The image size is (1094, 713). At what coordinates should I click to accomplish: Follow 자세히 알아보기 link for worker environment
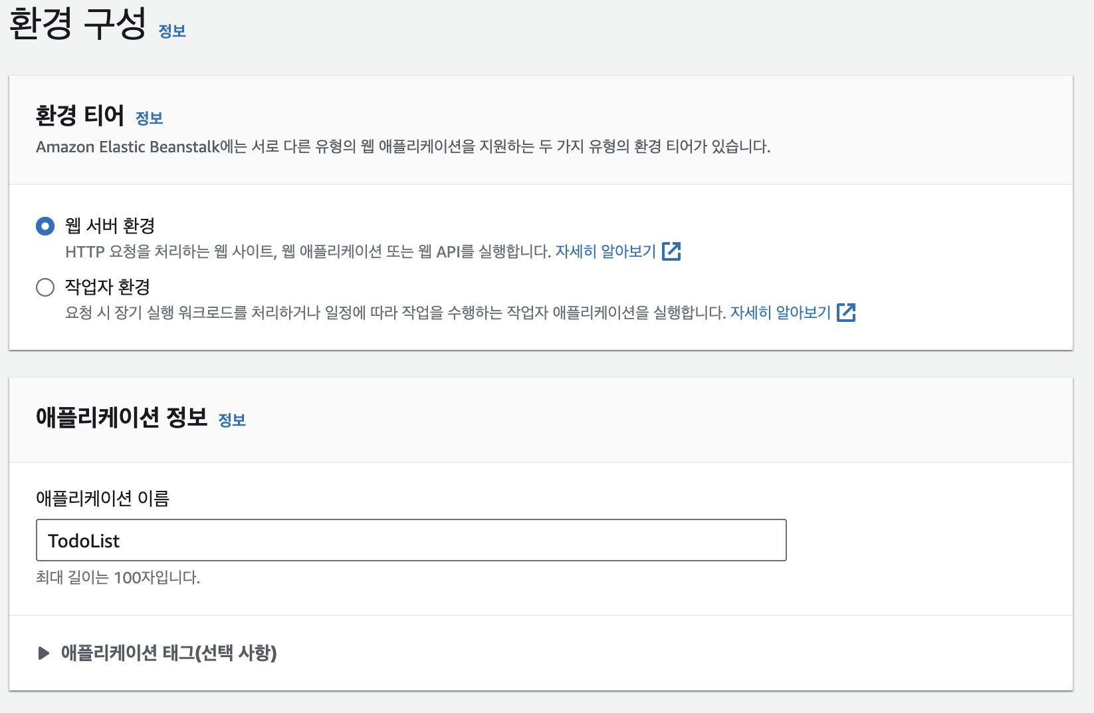780,313
